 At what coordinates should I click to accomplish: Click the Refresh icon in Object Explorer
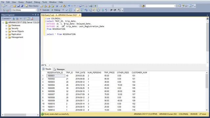[28, 19]
